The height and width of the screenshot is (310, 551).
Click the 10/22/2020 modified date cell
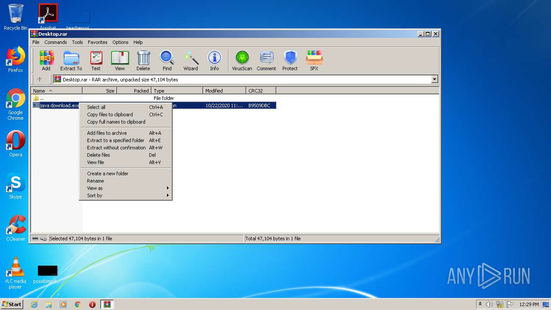224,105
